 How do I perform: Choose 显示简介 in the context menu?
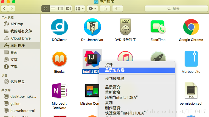coord(137,87)
